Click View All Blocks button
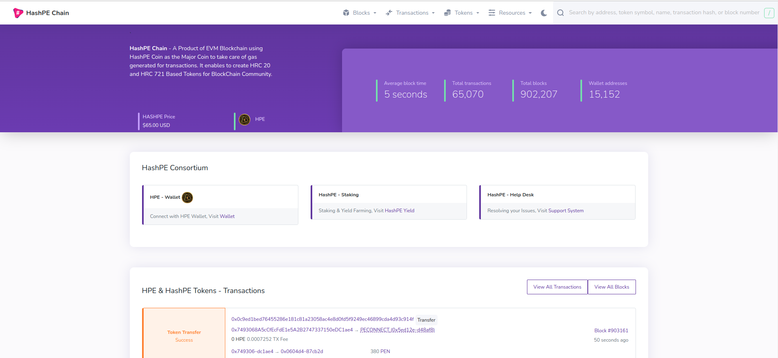 pos(612,287)
